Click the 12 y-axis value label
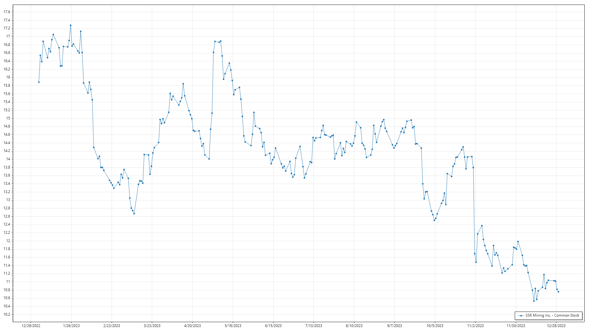Image resolution: width=589 pixels, height=331 pixels. coord(8,241)
